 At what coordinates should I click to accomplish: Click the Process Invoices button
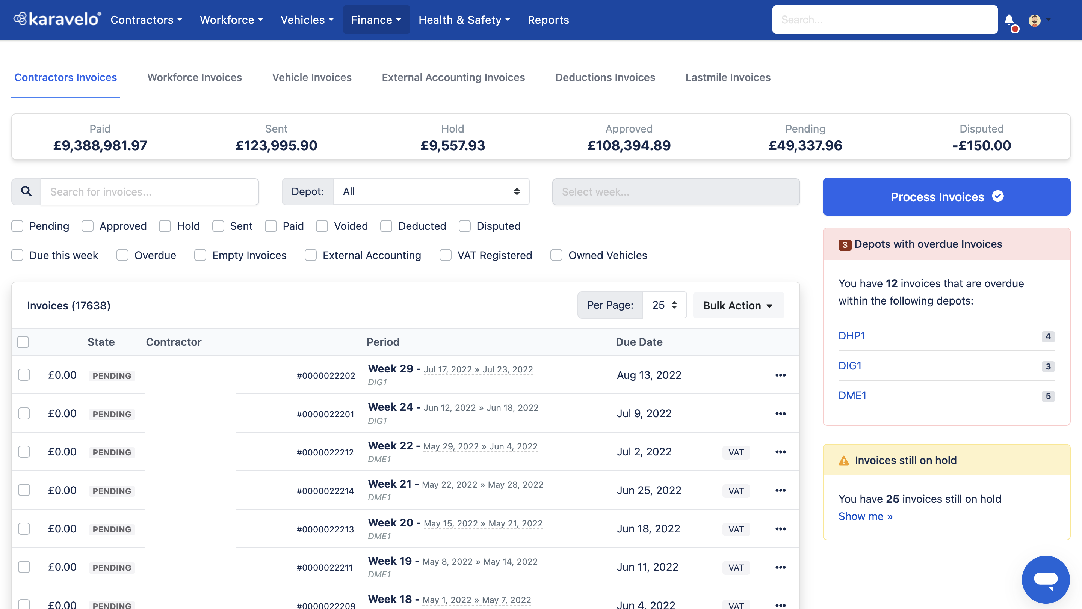pos(946,197)
